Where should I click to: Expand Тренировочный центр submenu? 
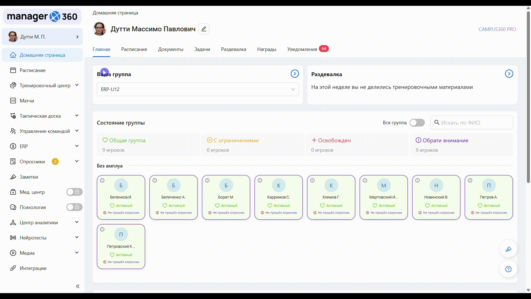coord(45,86)
